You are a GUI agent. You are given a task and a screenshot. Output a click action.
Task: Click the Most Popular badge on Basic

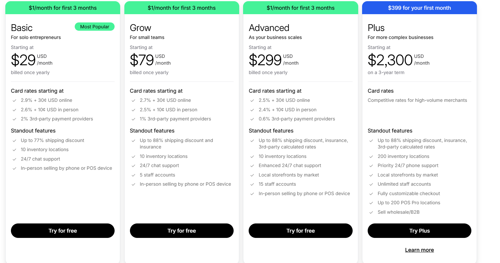click(x=95, y=27)
